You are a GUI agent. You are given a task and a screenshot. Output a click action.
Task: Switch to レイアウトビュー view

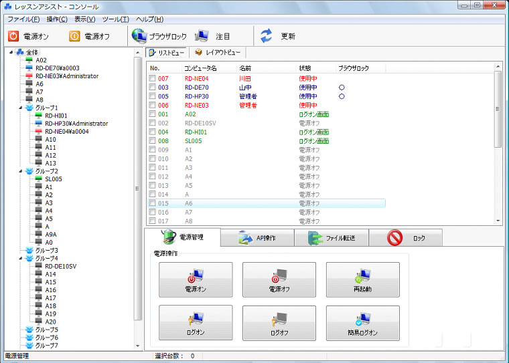219,52
